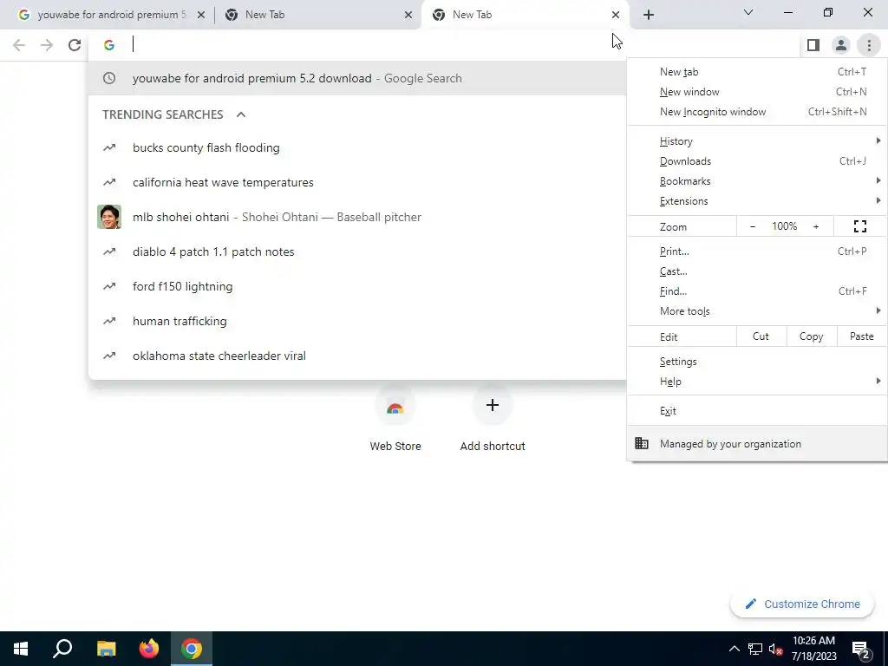Click the Customize Chrome button

pyautogui.click(x=802, y=604)
